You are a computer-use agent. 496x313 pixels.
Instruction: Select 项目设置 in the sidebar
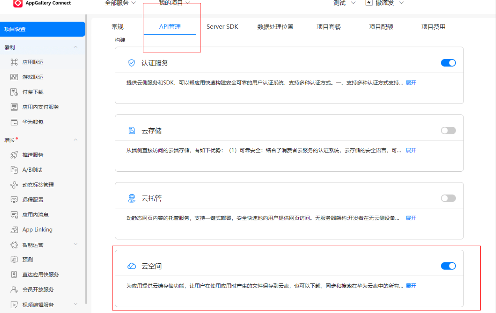[42, 29]
